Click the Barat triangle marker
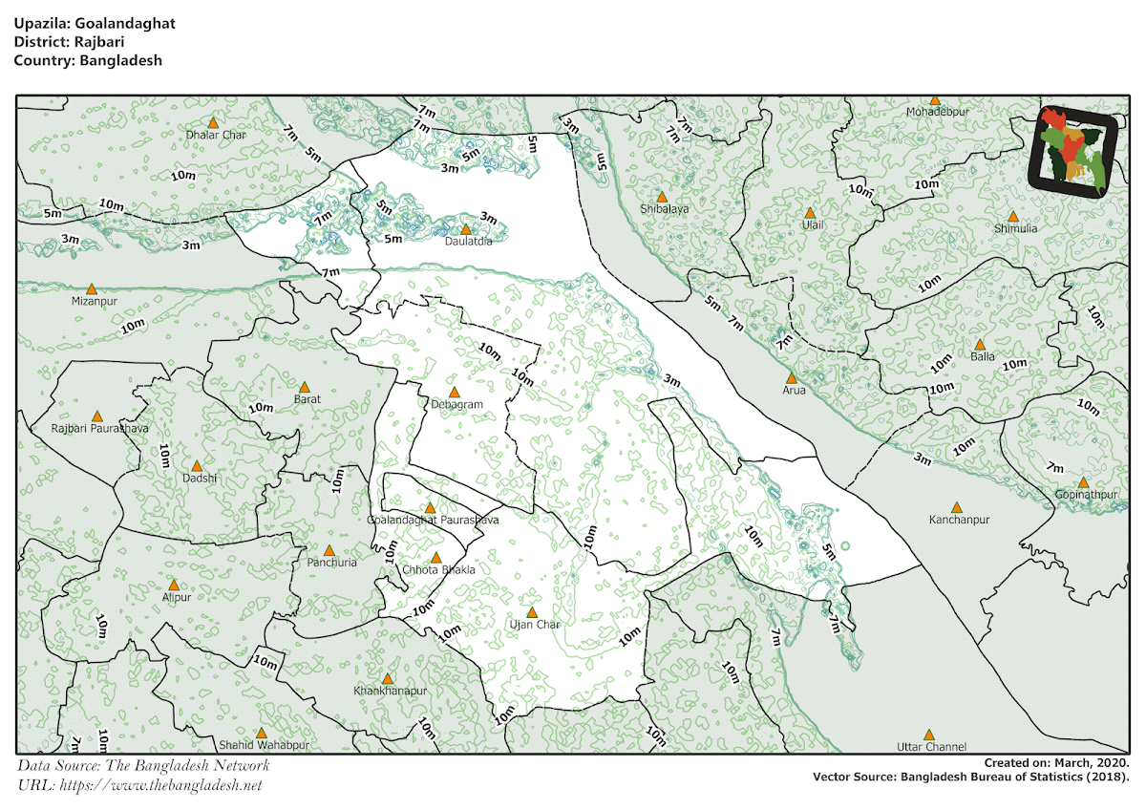The width and height of the screenshot is (1146, 810). [x=306, y=387]
